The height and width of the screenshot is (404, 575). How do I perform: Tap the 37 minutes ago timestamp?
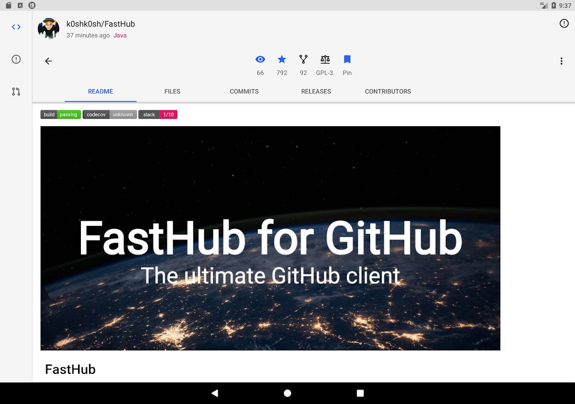[x=88, y=35]
